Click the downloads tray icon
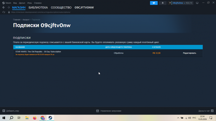The width and height of the screenshot is (216, 121). point(98,111)
